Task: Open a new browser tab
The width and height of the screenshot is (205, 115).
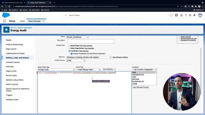Action: 54,3
